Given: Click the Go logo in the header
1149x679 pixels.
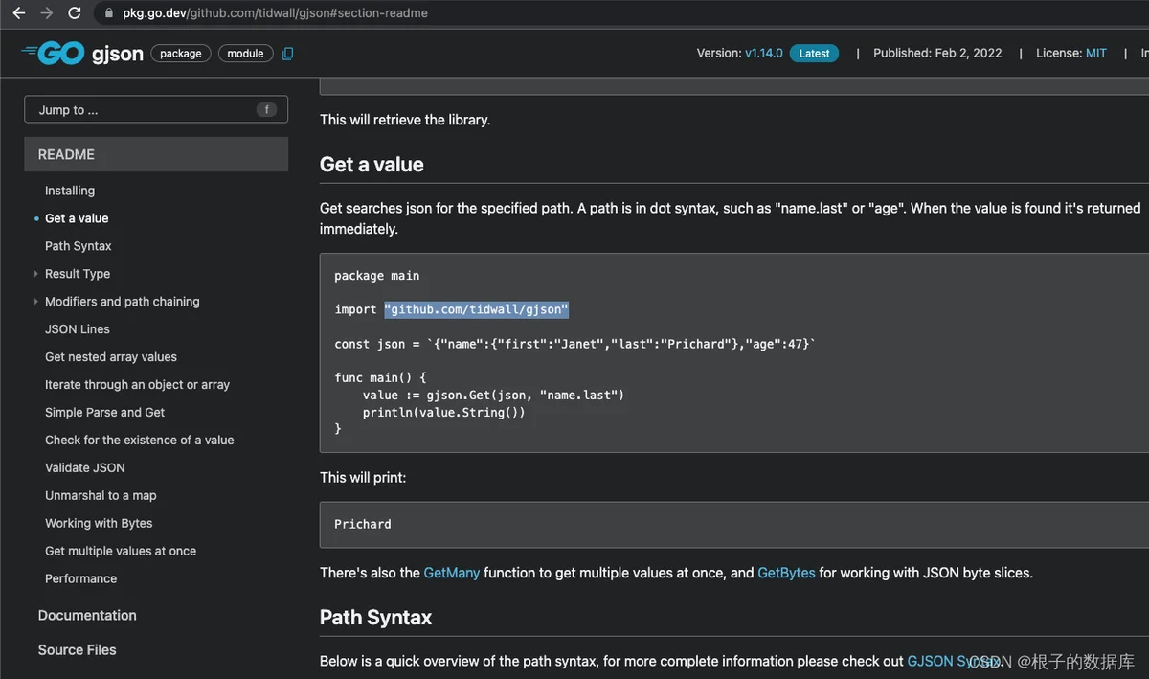Looking at the screenshot, I should click(x=53, y=54).
